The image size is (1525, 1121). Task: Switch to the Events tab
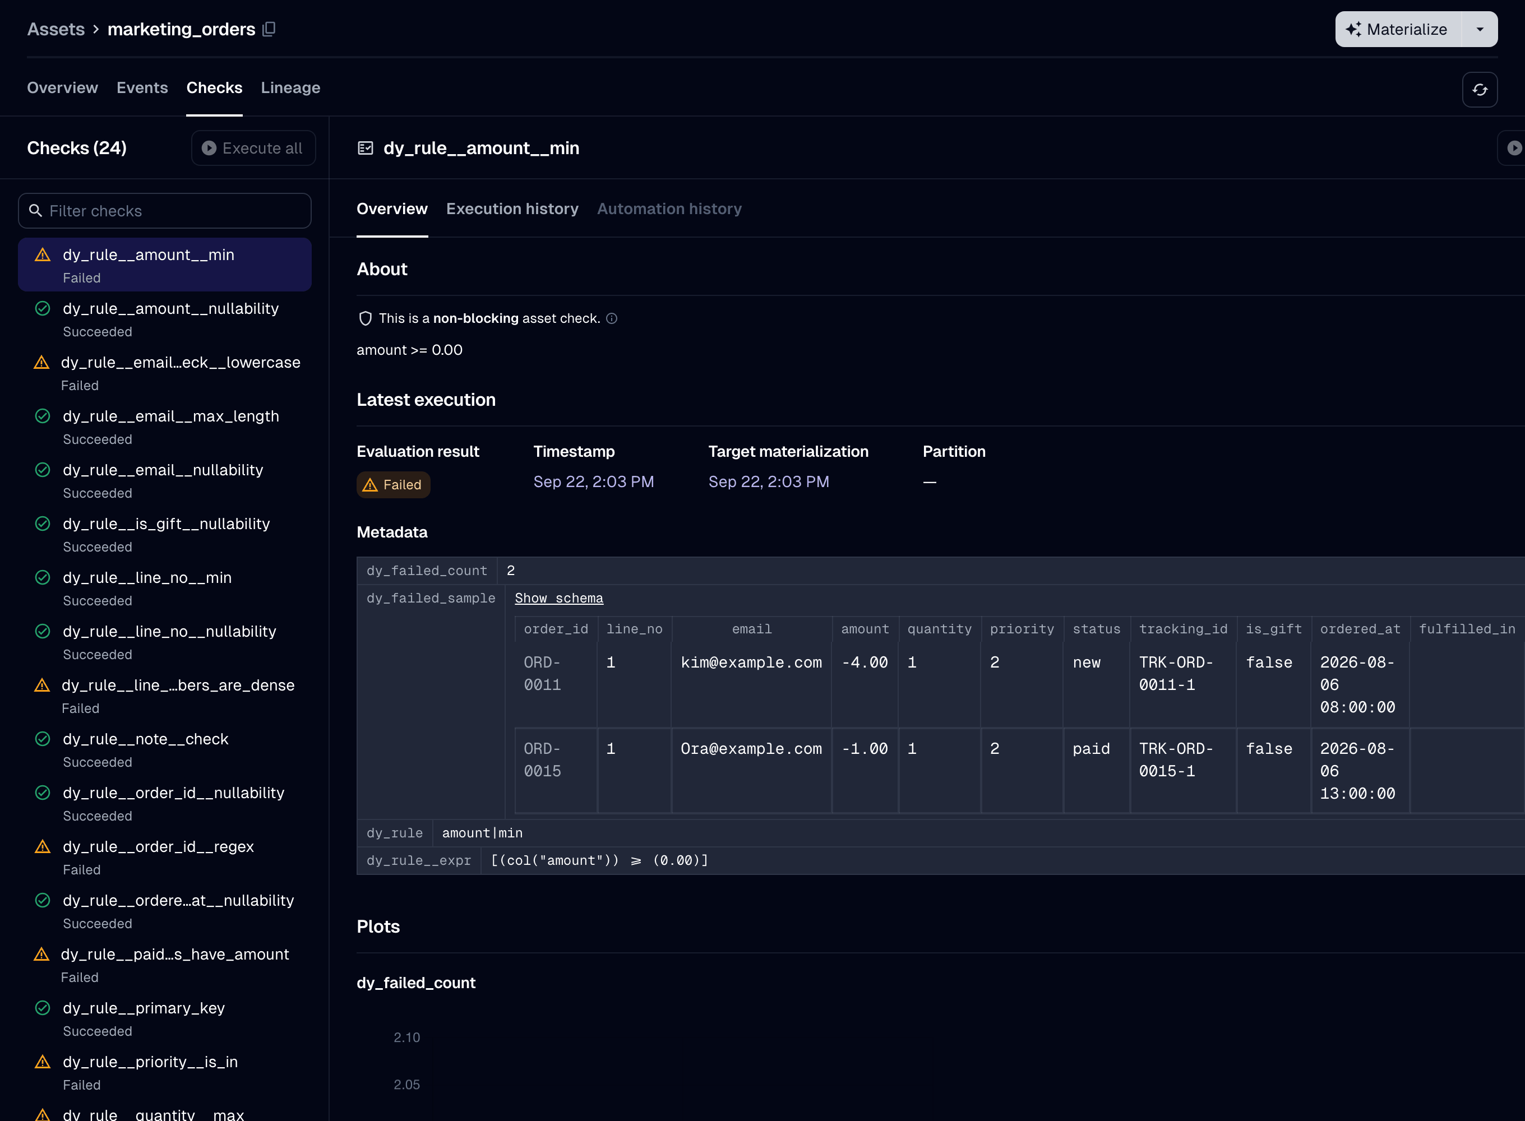142,87
